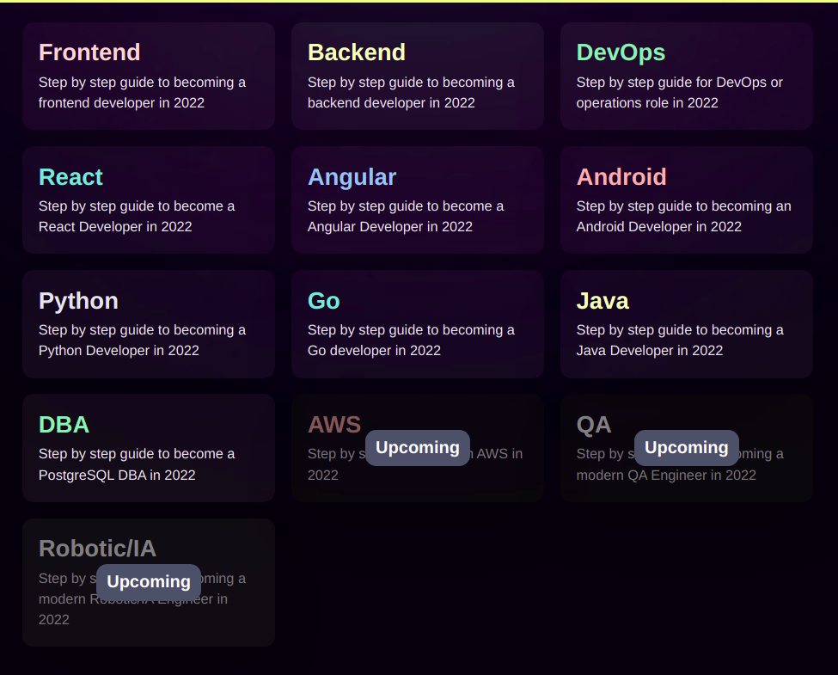Select the DBA PostgreSQL roadmap card
Viewport: 838px width, 675px height.
148,447
